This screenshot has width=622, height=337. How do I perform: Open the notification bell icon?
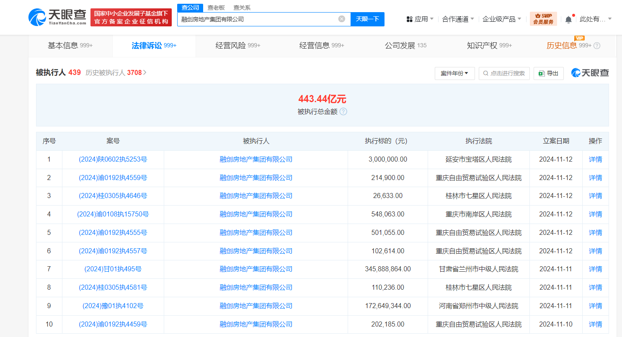point(568,19)
